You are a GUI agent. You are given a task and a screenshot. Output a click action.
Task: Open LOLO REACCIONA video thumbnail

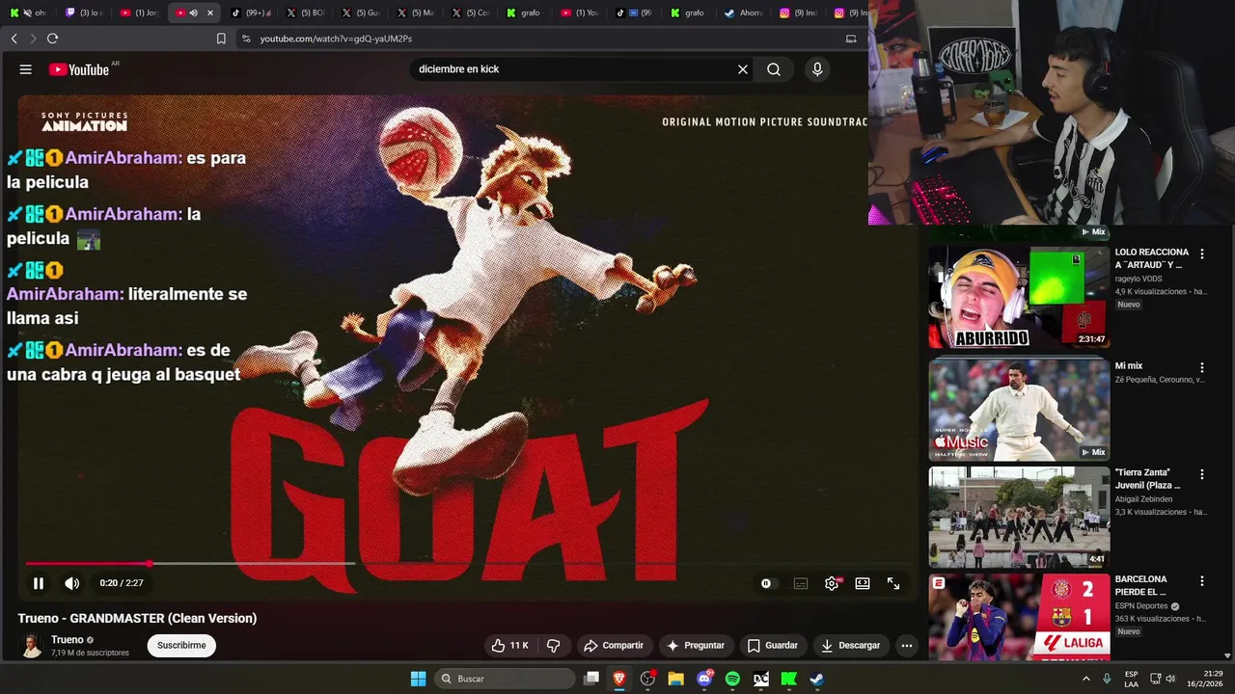pyautogui.click(x=1019, y=297)
